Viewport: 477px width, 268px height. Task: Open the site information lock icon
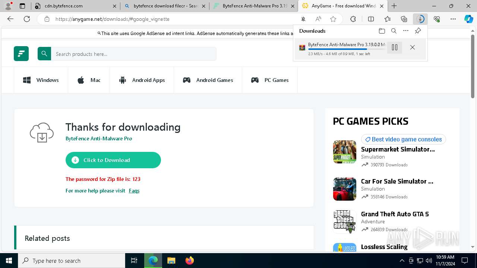(x=47, y=19)
